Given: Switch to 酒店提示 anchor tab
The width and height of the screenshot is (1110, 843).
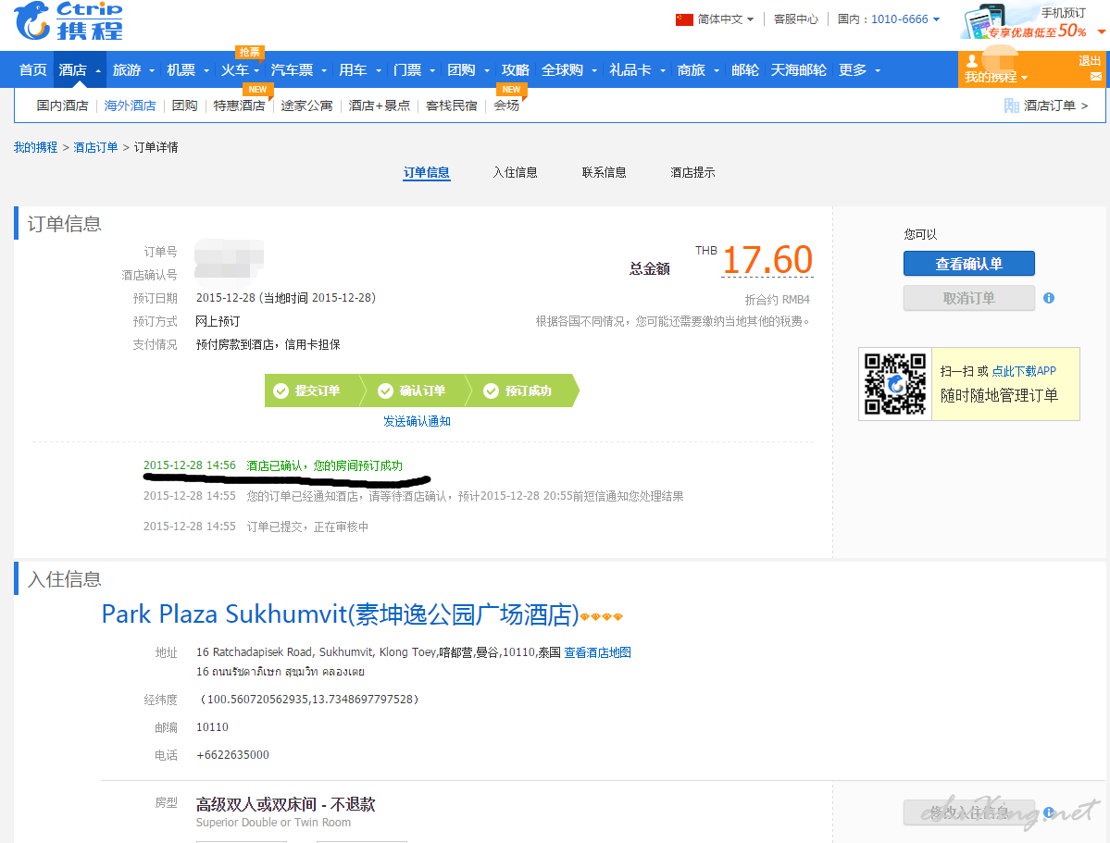Looking at the screenshot, I should (x=692, y=173).
